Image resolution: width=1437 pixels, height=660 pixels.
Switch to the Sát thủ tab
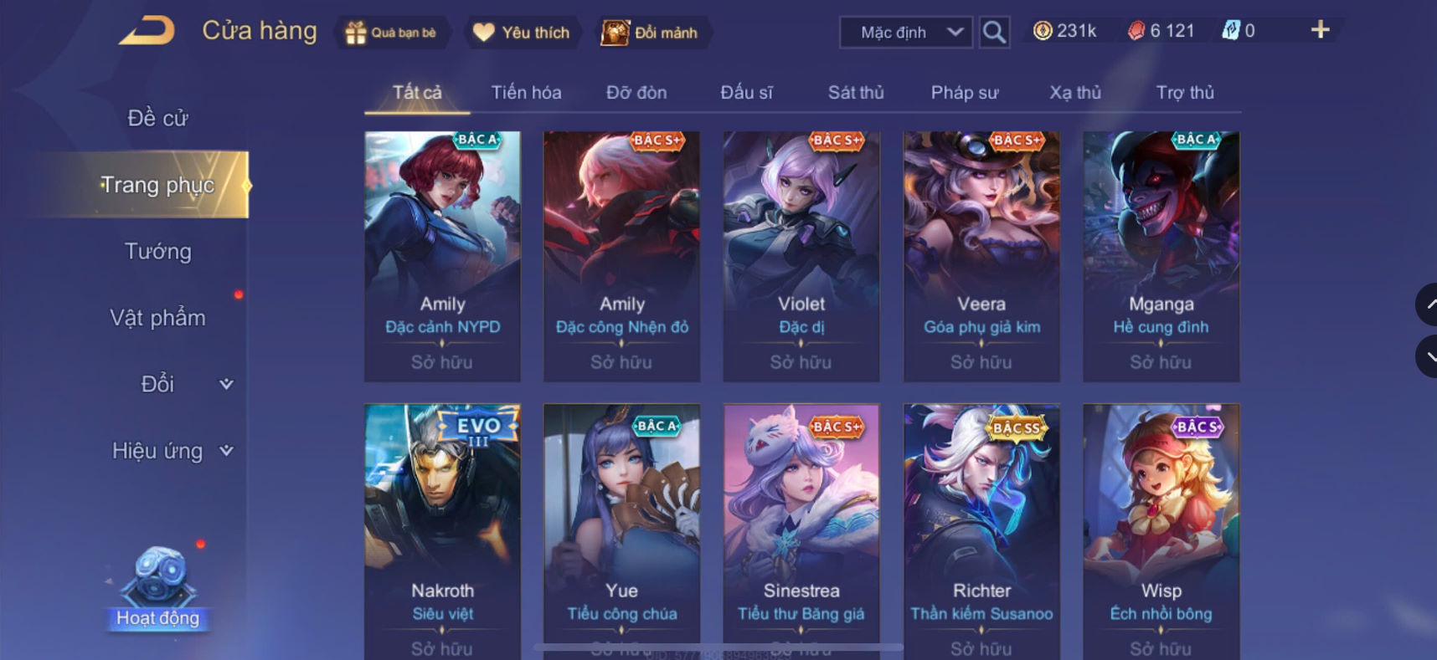pos(856,92)
